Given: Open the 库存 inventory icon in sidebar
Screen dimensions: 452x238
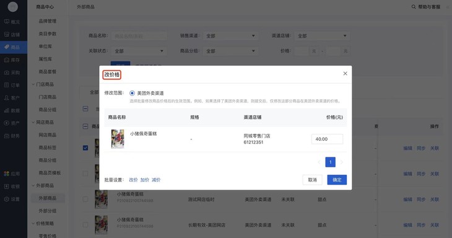Looking at the screenshot, I should tap(7, 59).
